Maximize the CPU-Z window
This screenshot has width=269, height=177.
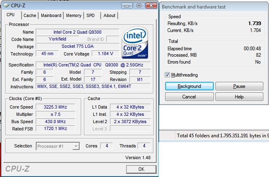[x=139, y=6]
